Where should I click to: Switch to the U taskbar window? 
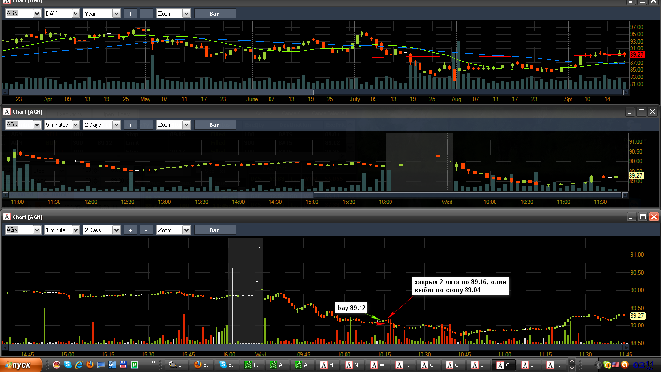tap(177, 365)
